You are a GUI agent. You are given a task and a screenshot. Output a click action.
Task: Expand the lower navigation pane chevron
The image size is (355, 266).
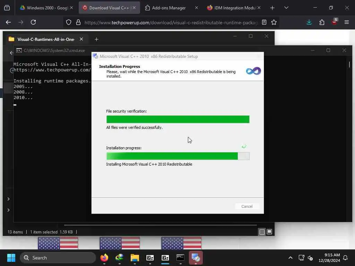[8, 210]
